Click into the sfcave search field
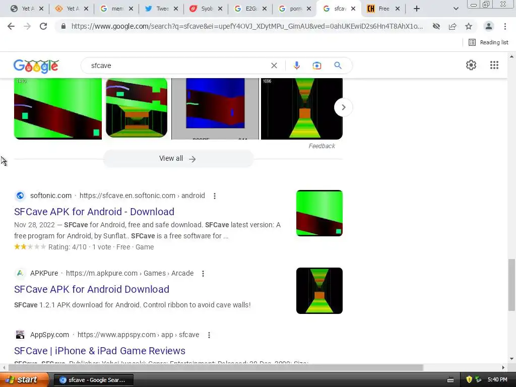 (178, 66)
